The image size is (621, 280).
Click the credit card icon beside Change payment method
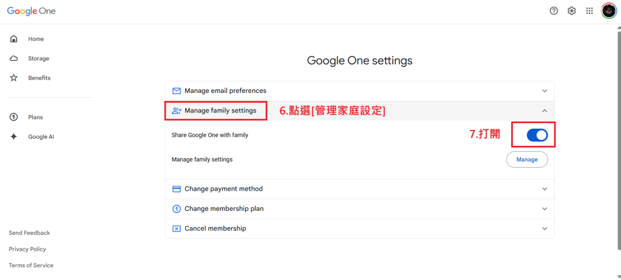[177, 189]
